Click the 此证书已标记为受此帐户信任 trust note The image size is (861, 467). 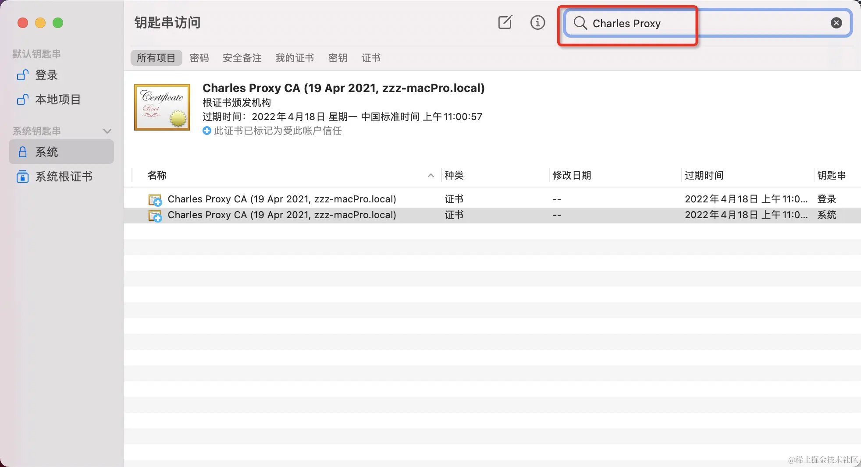pyautogui.click(x=278, y=131)
